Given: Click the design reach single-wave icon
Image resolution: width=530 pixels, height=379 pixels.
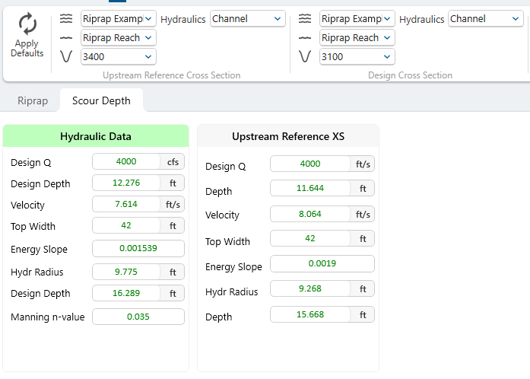Looking at the screenshot, I should [x=305, y=37].
